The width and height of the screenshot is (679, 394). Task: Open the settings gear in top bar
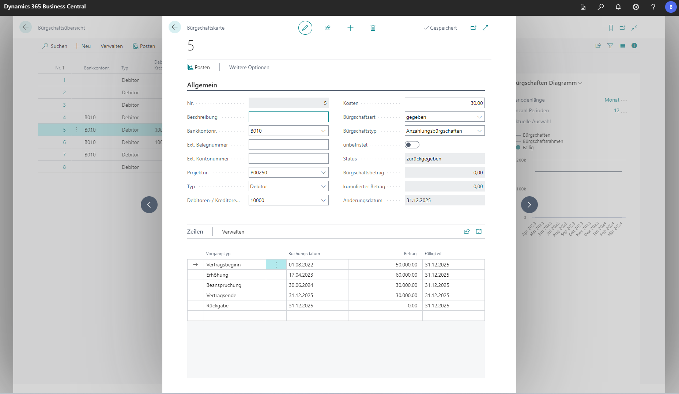636,7
